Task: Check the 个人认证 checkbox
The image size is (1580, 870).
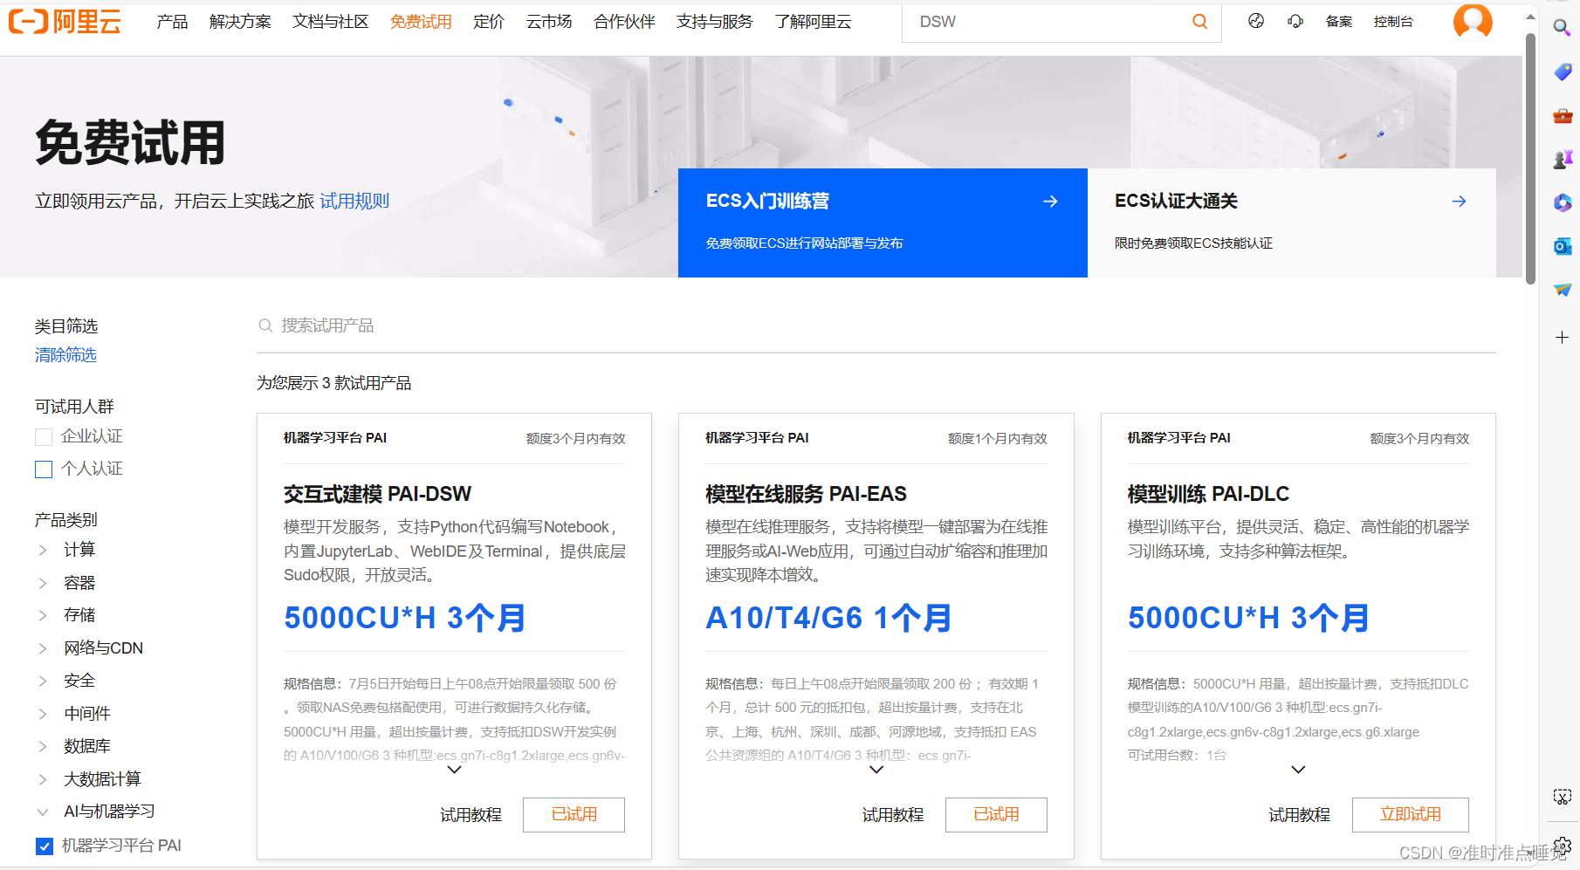Action: (44, 469)
